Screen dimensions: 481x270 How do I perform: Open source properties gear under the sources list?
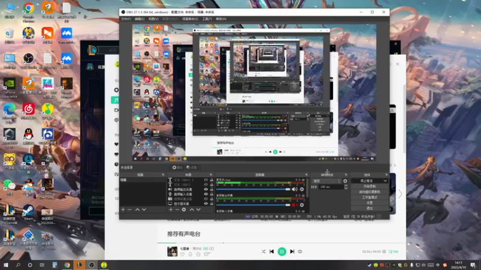point(184,209)
